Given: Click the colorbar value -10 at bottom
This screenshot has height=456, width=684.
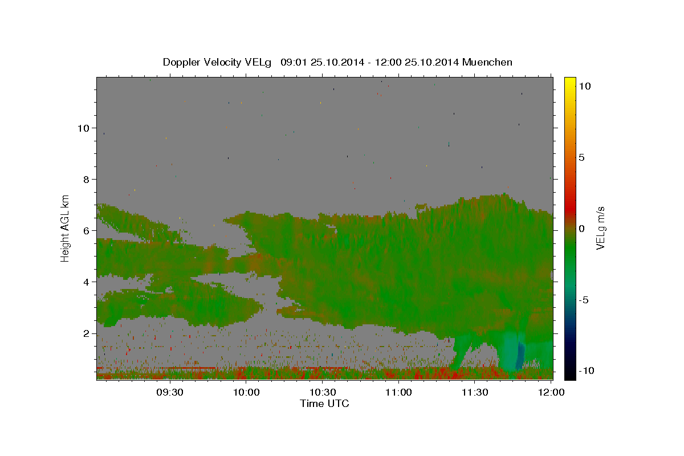Looking at the screenshot, I should [x=585, y=370].
